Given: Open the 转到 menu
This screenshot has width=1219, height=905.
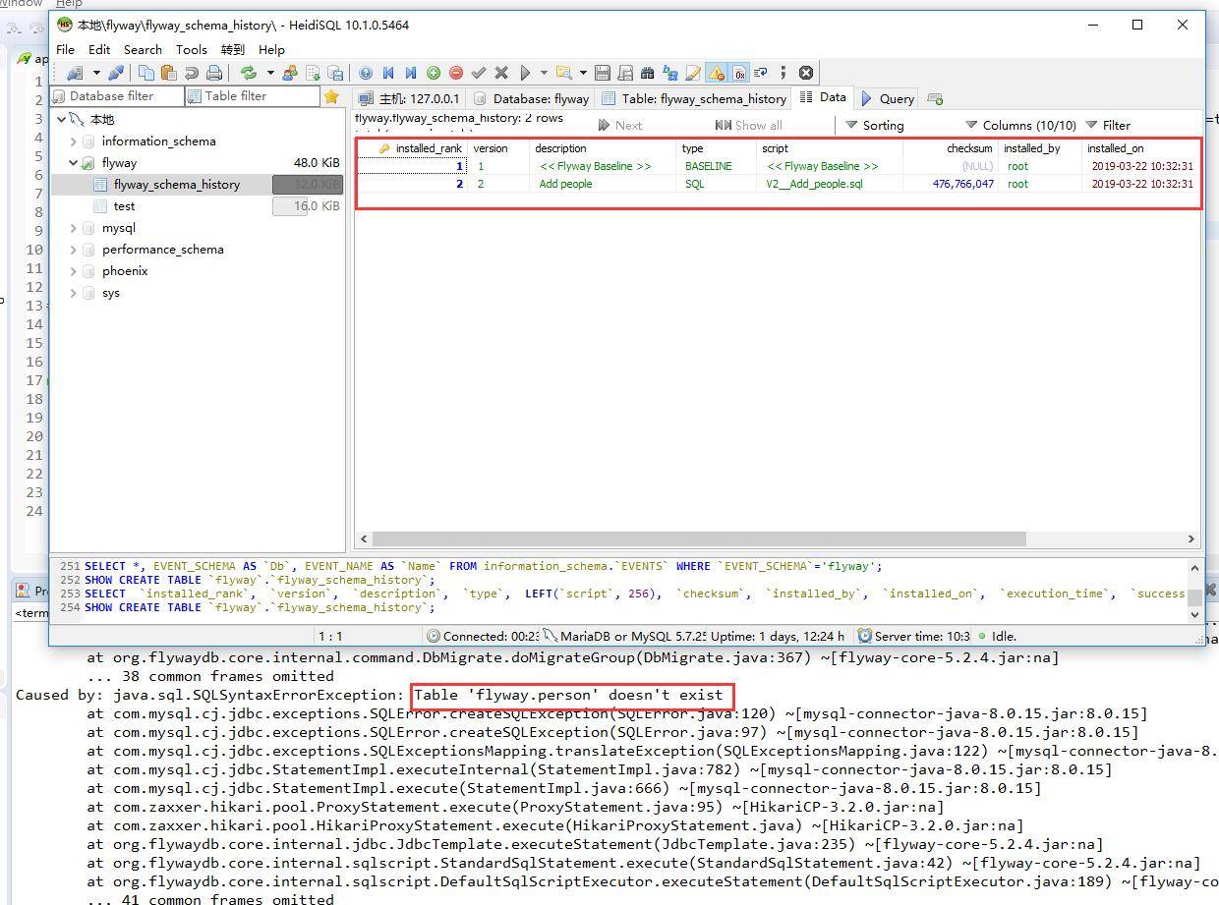Looking at the screenshot, I should point(233,49).
